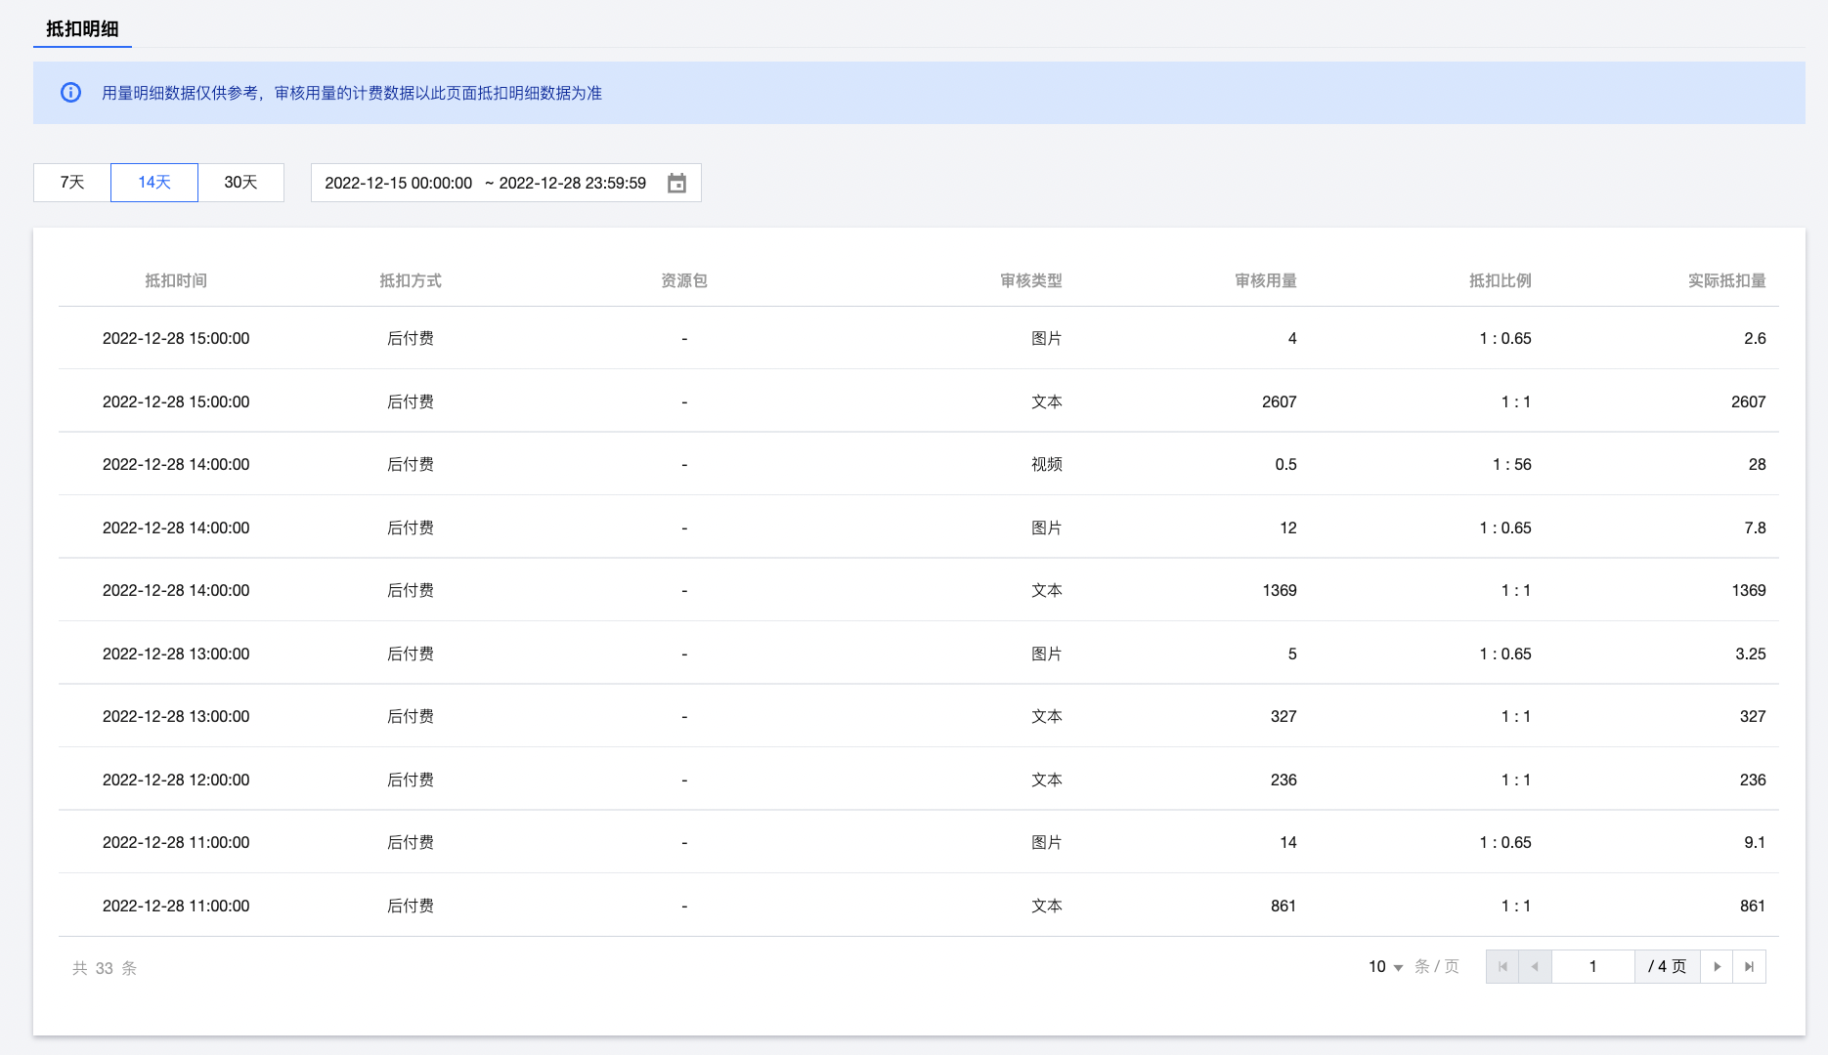The width and height of the screenshot is (1828, 1055).
Task: Choose the 7天 time range
Action: pos(72,183)
